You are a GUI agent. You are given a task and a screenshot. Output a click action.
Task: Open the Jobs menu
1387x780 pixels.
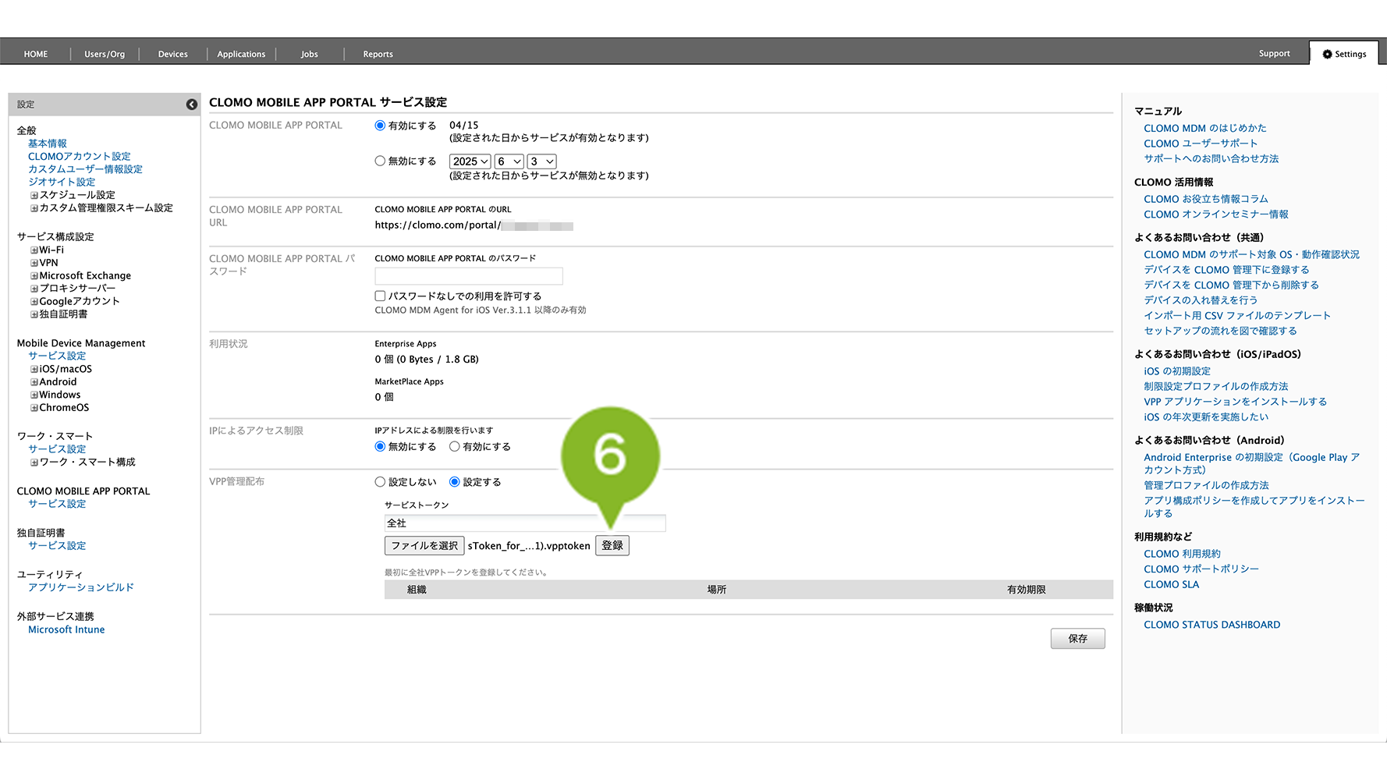click(310, 55)
